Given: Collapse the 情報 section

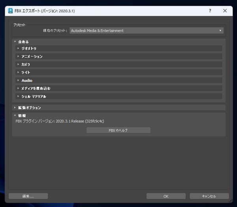Looking at the screenshot, I should coord(15,115).
